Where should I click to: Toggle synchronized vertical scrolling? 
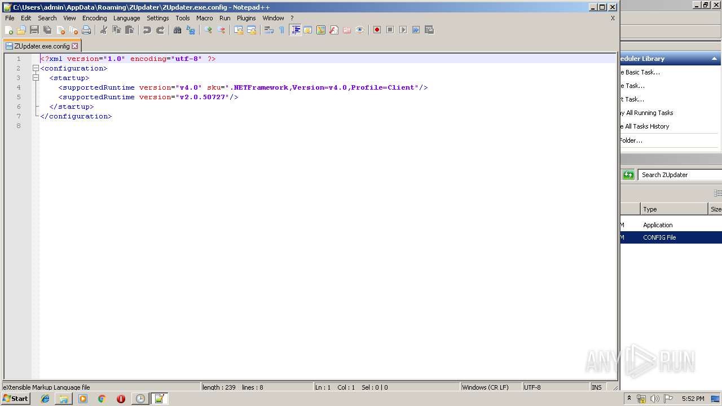click(239, 30)
